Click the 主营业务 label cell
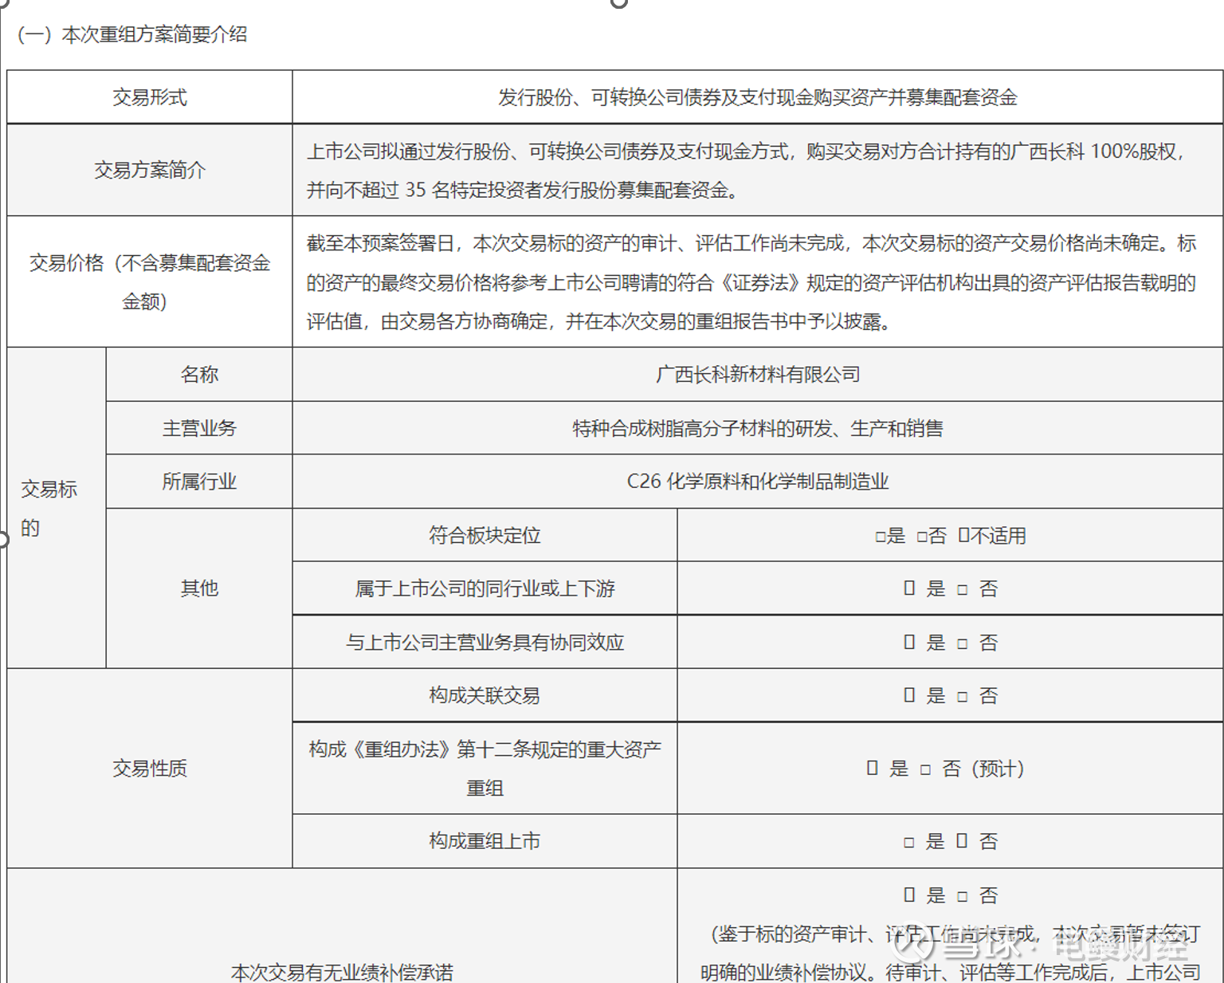 click(199, 428)
